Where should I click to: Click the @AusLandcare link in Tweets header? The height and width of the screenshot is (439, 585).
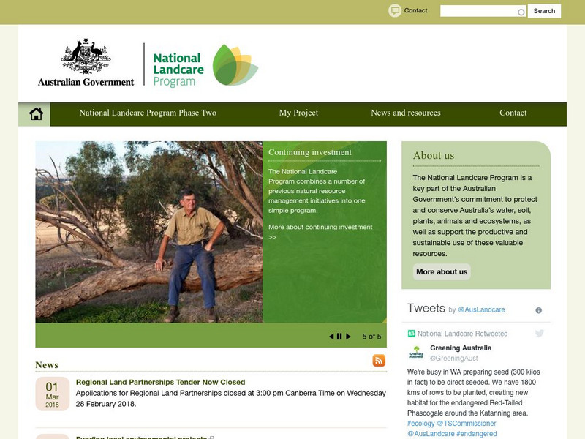click(481, 309)
